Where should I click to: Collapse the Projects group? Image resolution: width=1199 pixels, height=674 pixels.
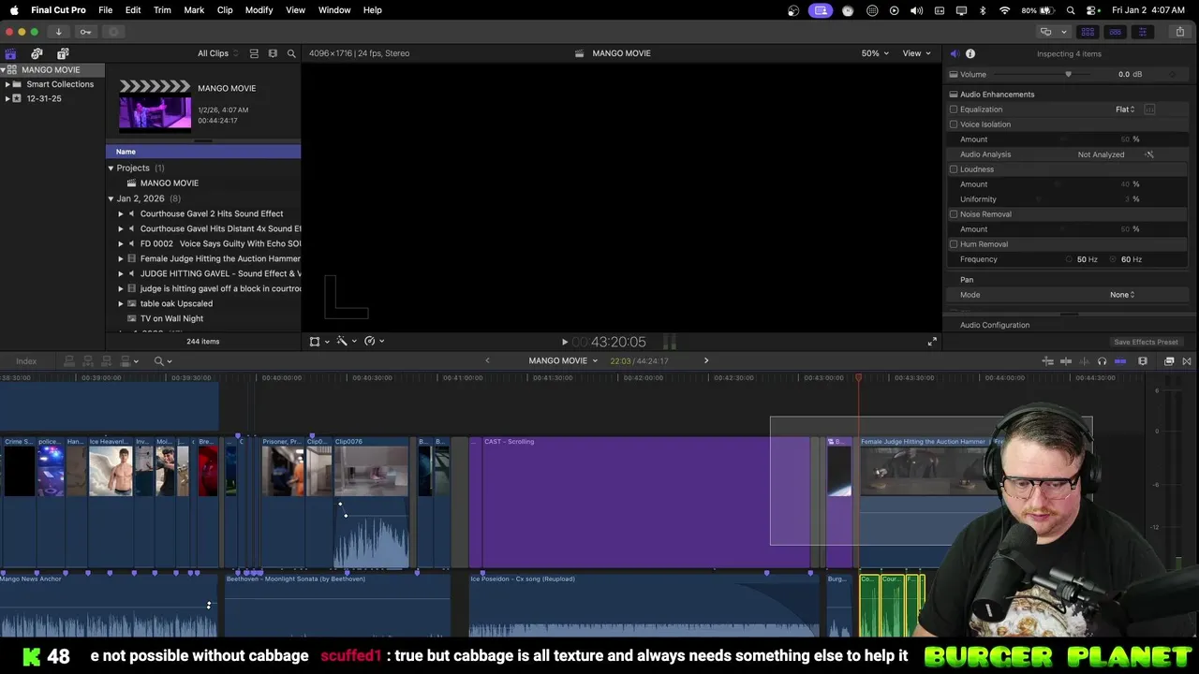(111, 168)
